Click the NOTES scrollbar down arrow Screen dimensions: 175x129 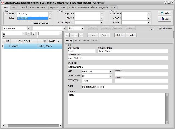point(167,122)
